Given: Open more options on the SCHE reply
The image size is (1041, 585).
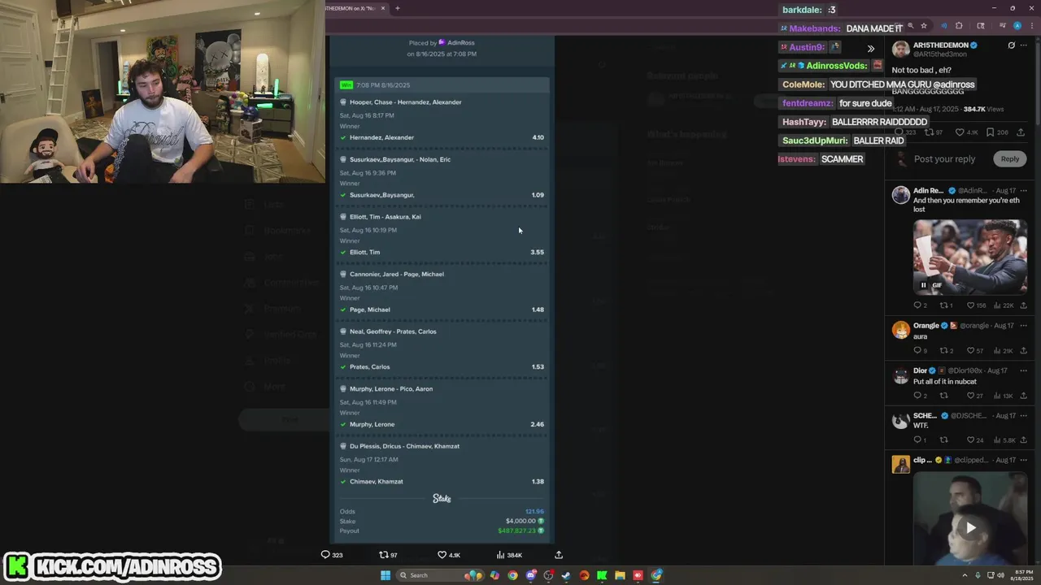Looking at the screenshot, I should pos(1023,415).
